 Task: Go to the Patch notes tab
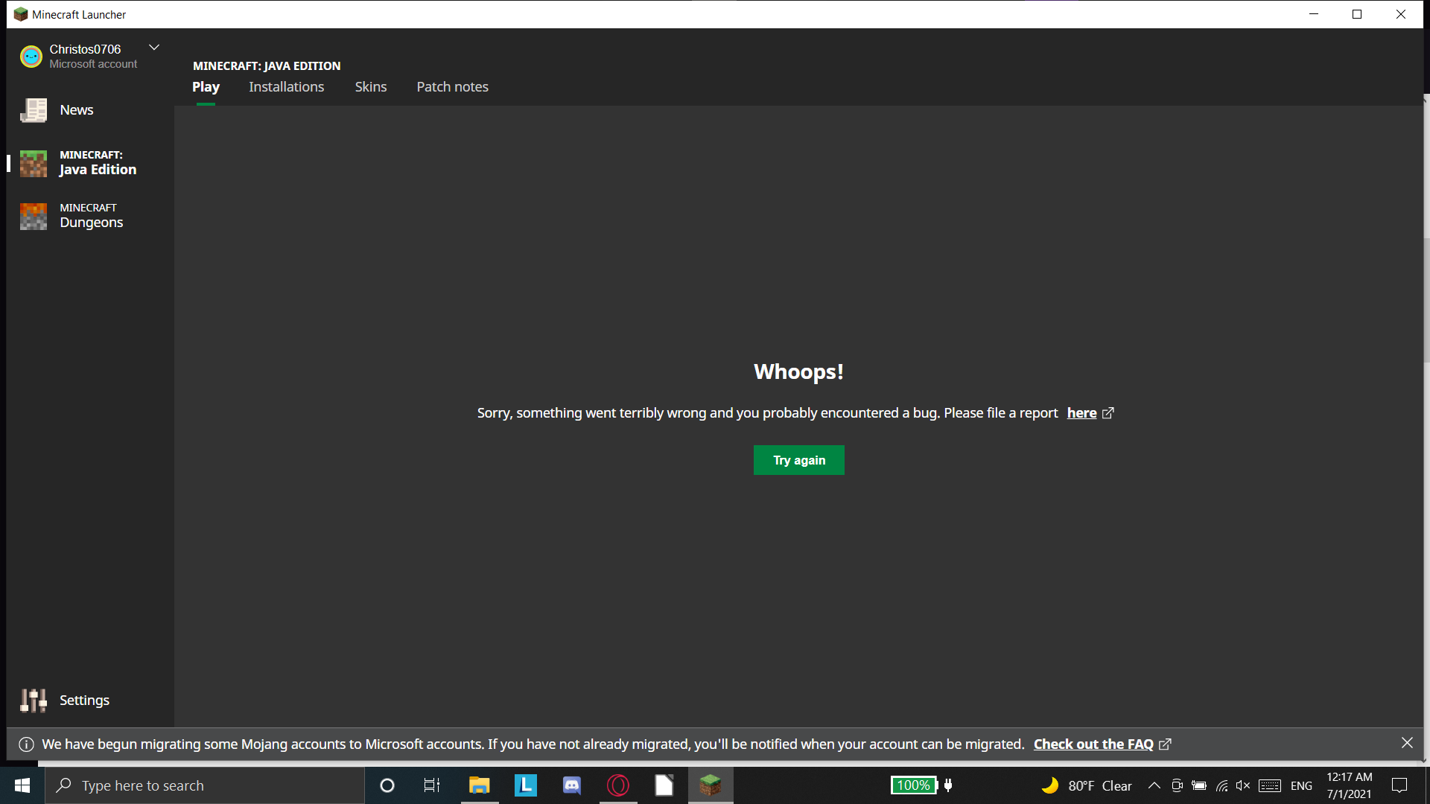pos(452,87)
